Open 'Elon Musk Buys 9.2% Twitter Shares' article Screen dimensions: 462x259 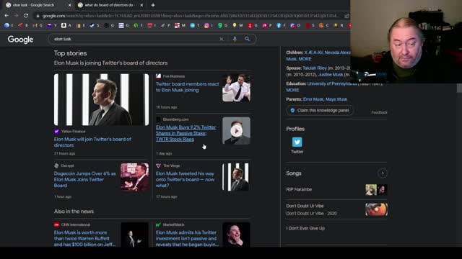coord(186,133)
